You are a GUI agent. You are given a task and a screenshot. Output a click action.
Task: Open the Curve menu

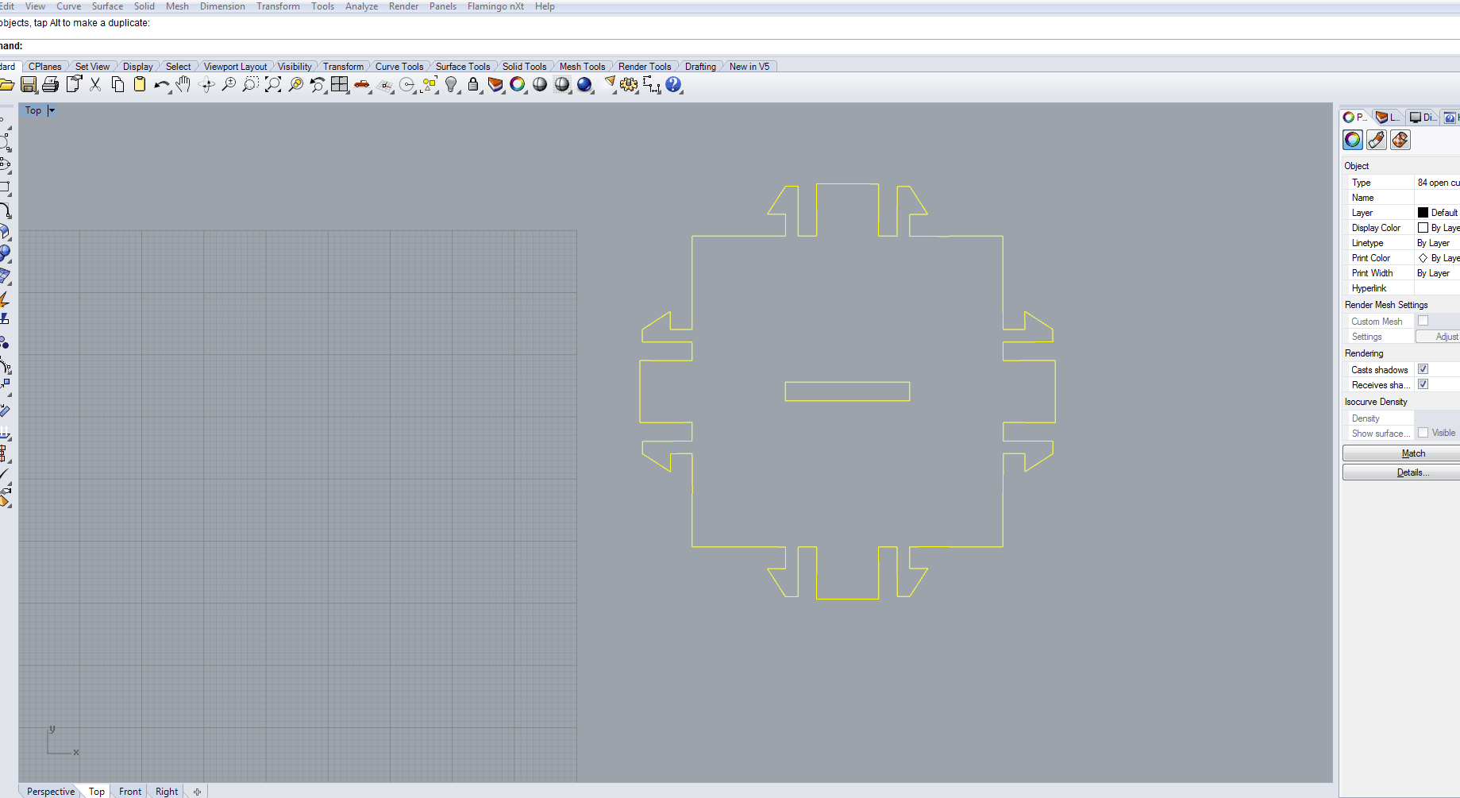[68, 6]
